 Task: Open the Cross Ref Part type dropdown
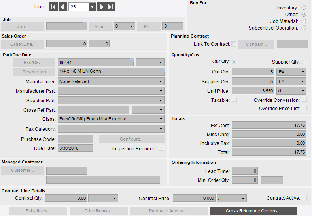click(x=161, y=110)
